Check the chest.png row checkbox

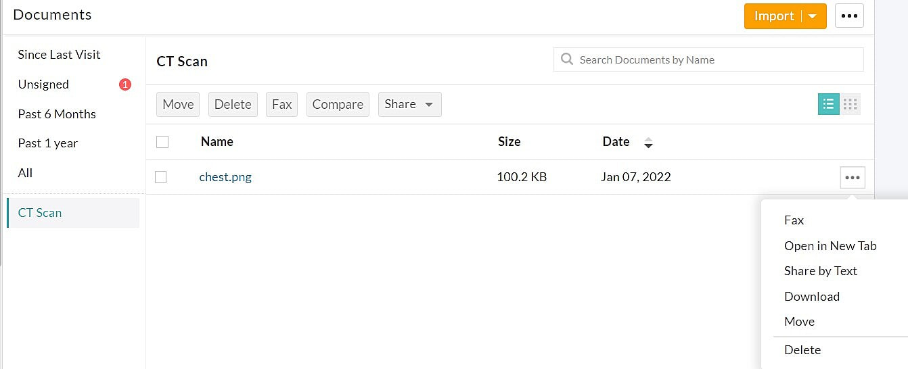(161, 177)
